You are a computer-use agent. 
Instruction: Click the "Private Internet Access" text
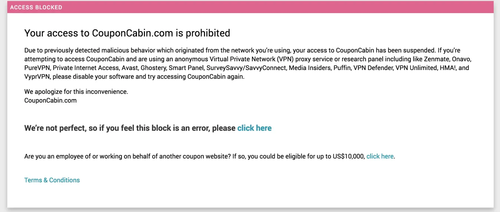(86, 68)
